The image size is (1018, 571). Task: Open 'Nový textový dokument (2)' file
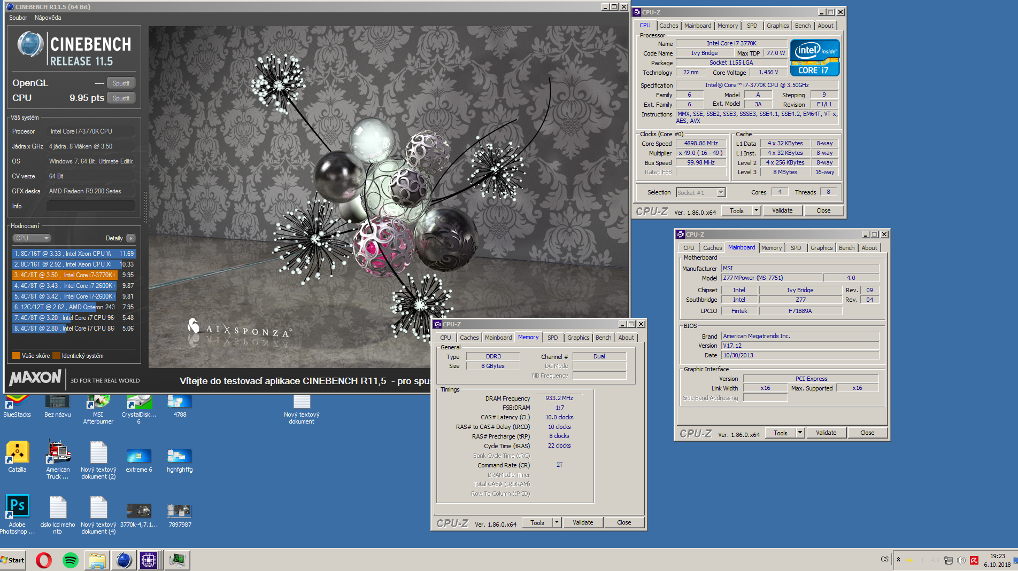coord(98,460)
